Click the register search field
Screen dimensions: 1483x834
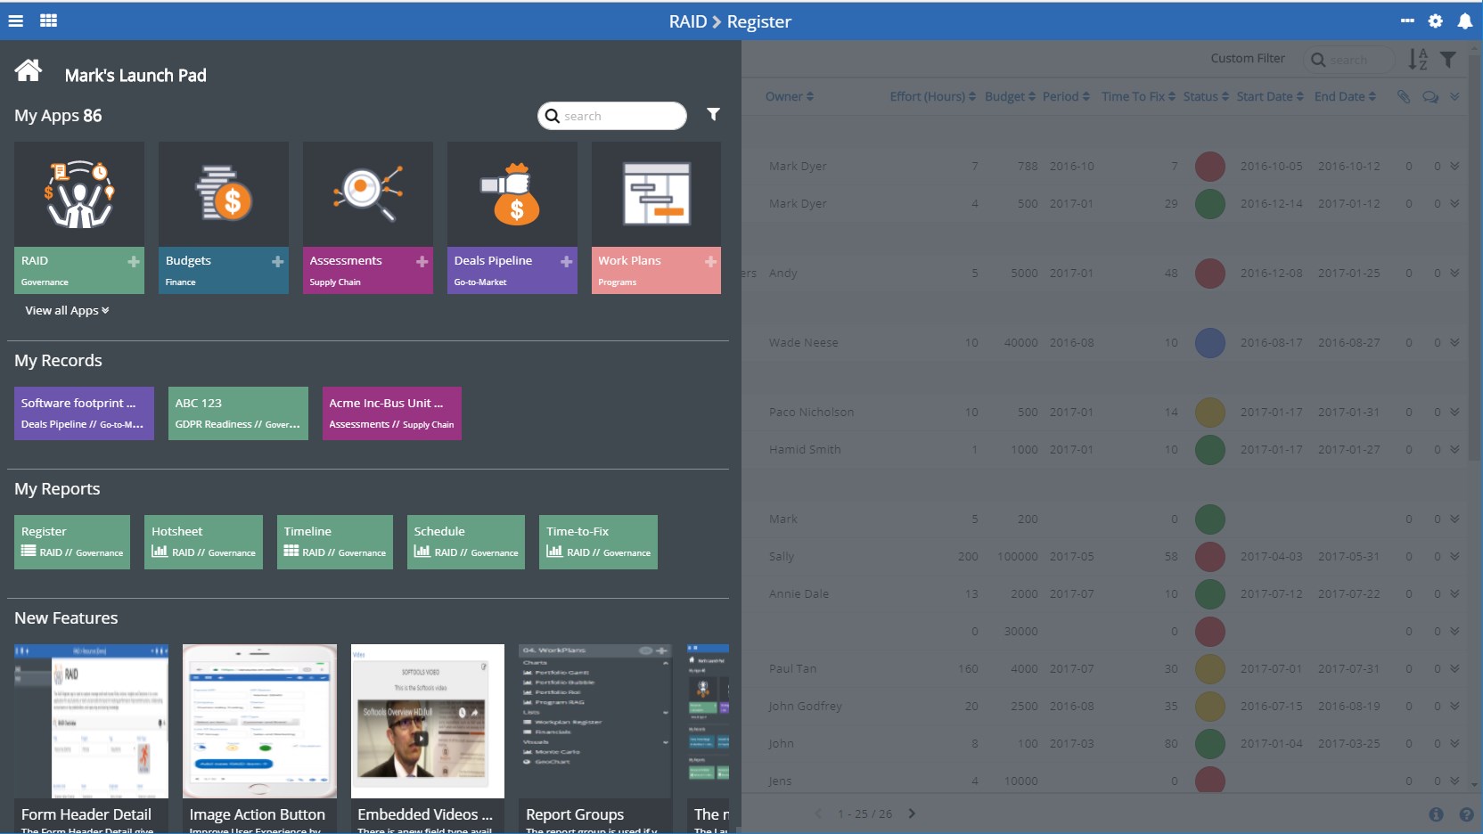coord(1348,60)
